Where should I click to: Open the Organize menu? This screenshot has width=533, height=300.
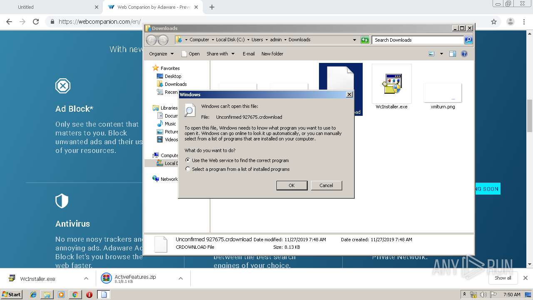(x=161, y=54)
